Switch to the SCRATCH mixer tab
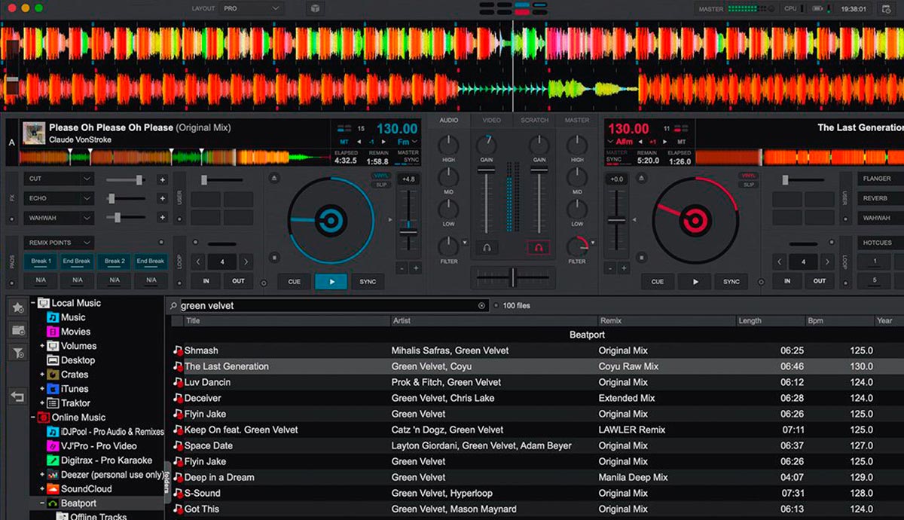 (534, 121)
